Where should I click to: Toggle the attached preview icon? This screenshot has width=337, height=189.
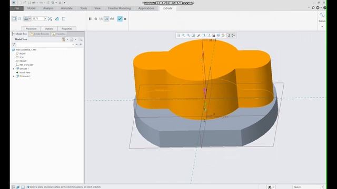click(x=106, y=19)
